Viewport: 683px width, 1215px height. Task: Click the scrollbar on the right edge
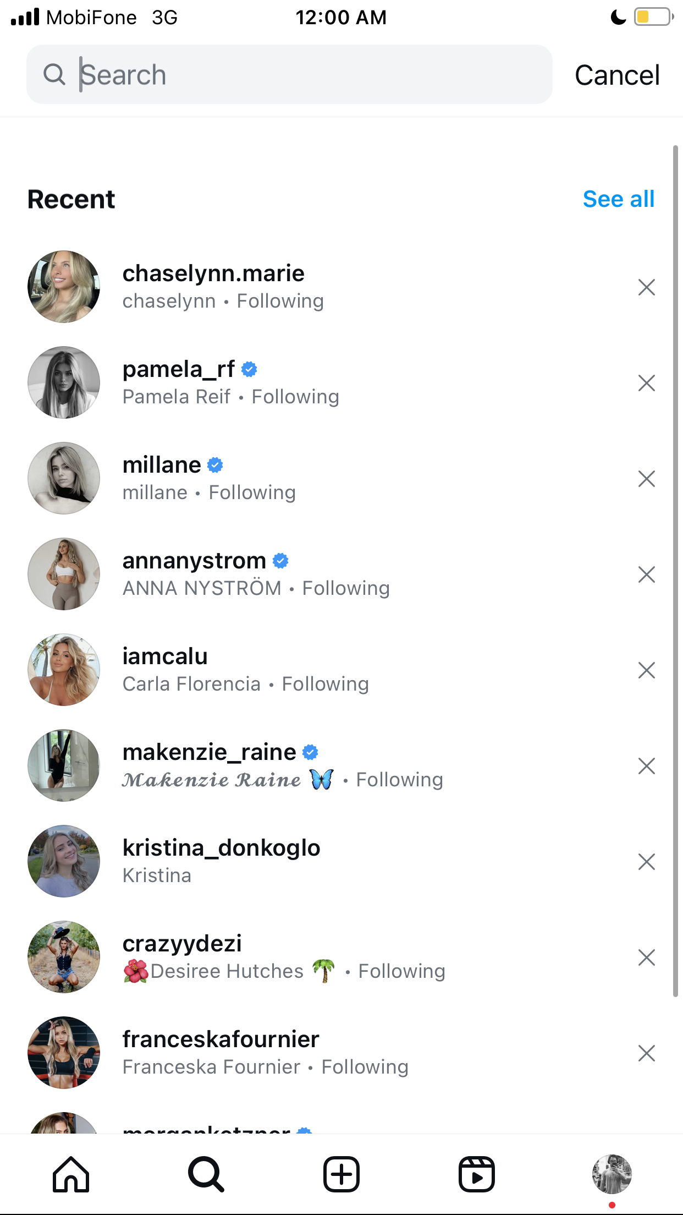coord(676,571)
